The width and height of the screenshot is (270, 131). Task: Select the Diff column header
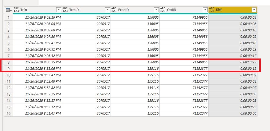click(233, 10)
